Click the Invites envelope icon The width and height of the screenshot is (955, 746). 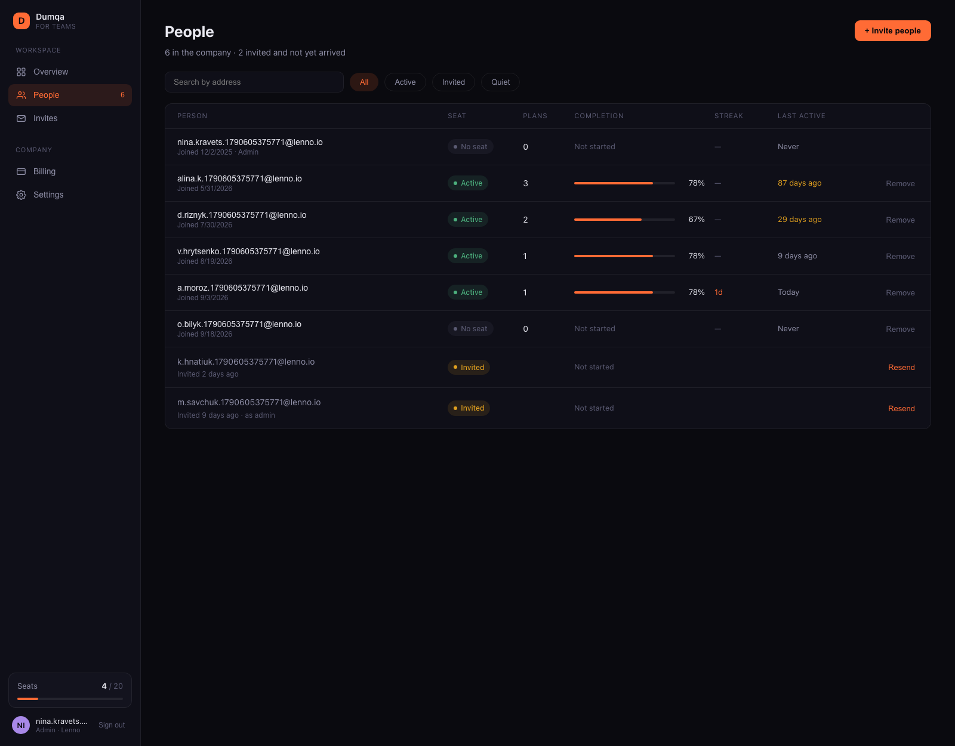(x=21, y=118)
